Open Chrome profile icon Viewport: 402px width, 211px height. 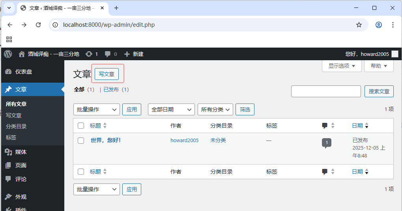coord(379,25)
